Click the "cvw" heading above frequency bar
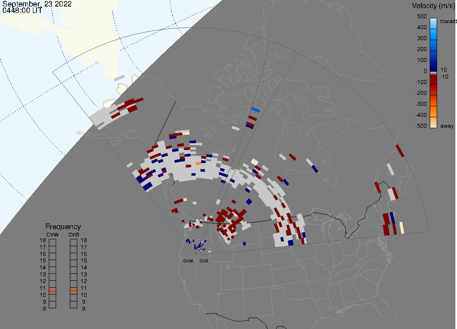The width and height of the screenshot is (457, 329). pos(52,234)
